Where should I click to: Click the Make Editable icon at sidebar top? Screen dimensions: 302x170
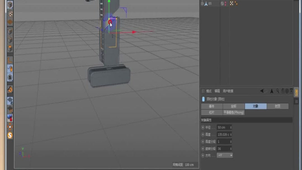pyautogui.click(x=10, y=5)
